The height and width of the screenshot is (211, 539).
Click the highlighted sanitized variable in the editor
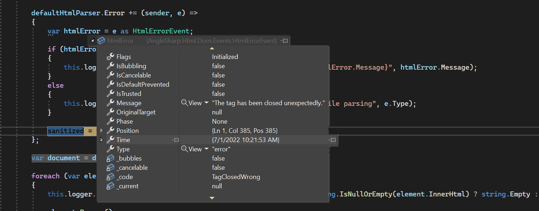coord(65,131)
